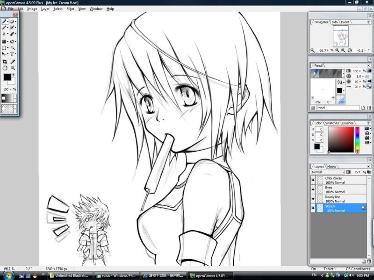The width and height of the screenshot is (374, 280).
Task: Select the Line tool in the toolbox
Action: coord(4,28)
